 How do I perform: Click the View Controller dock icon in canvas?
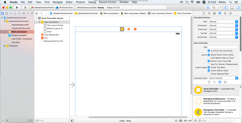[x=122, y=29]
